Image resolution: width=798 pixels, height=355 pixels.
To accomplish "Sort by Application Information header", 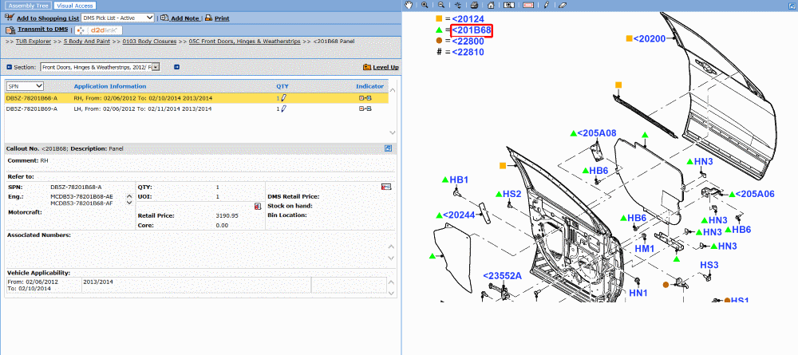I will pos(110,86).
